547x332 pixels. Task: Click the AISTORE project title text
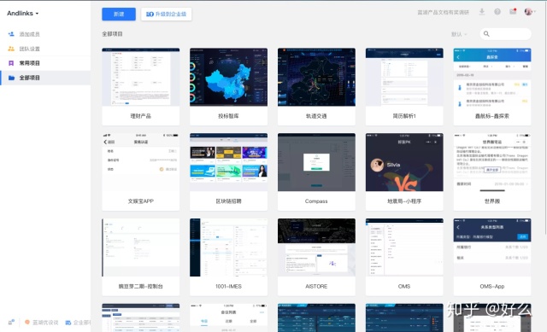316,287
